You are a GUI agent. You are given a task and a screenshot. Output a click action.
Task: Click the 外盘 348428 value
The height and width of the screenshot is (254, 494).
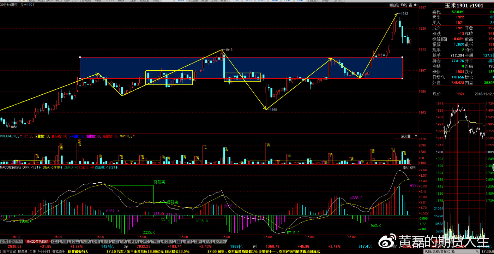pos(458,83)
